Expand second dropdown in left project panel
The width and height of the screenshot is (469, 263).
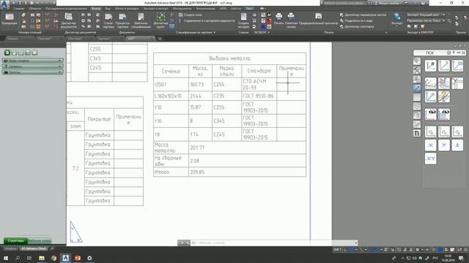point(59,66)
